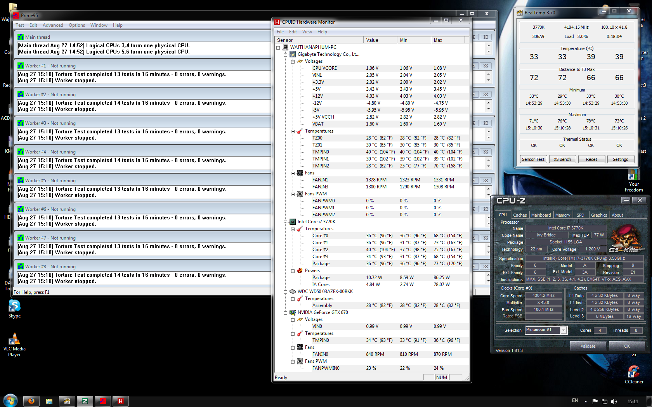Click the graphics card icon beside NVIDIA GeForce GTX 670
The width and height of the screenshot is (652, 407).
(x=293, y=312)
